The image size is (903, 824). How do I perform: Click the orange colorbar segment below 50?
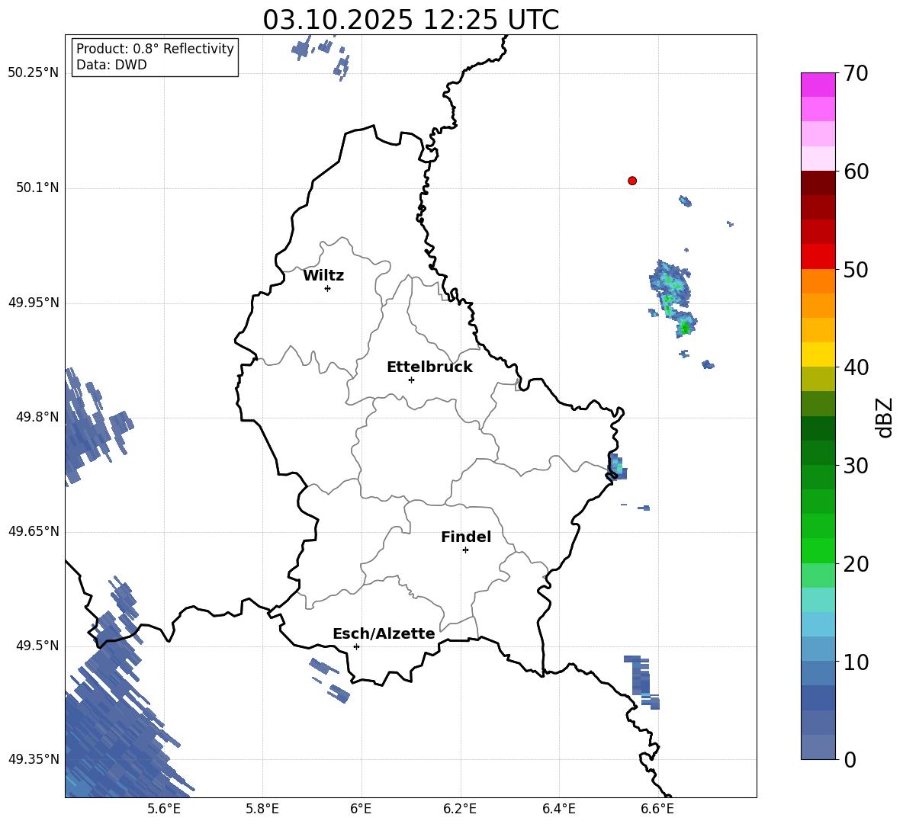tap(818, 281)
